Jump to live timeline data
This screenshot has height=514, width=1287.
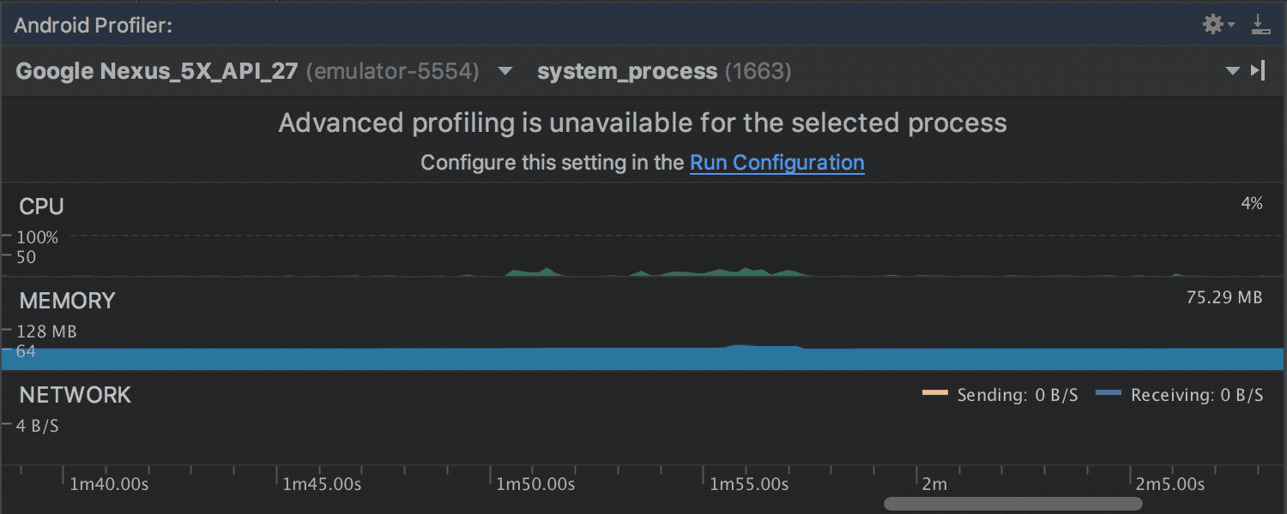coord(1259,70)
